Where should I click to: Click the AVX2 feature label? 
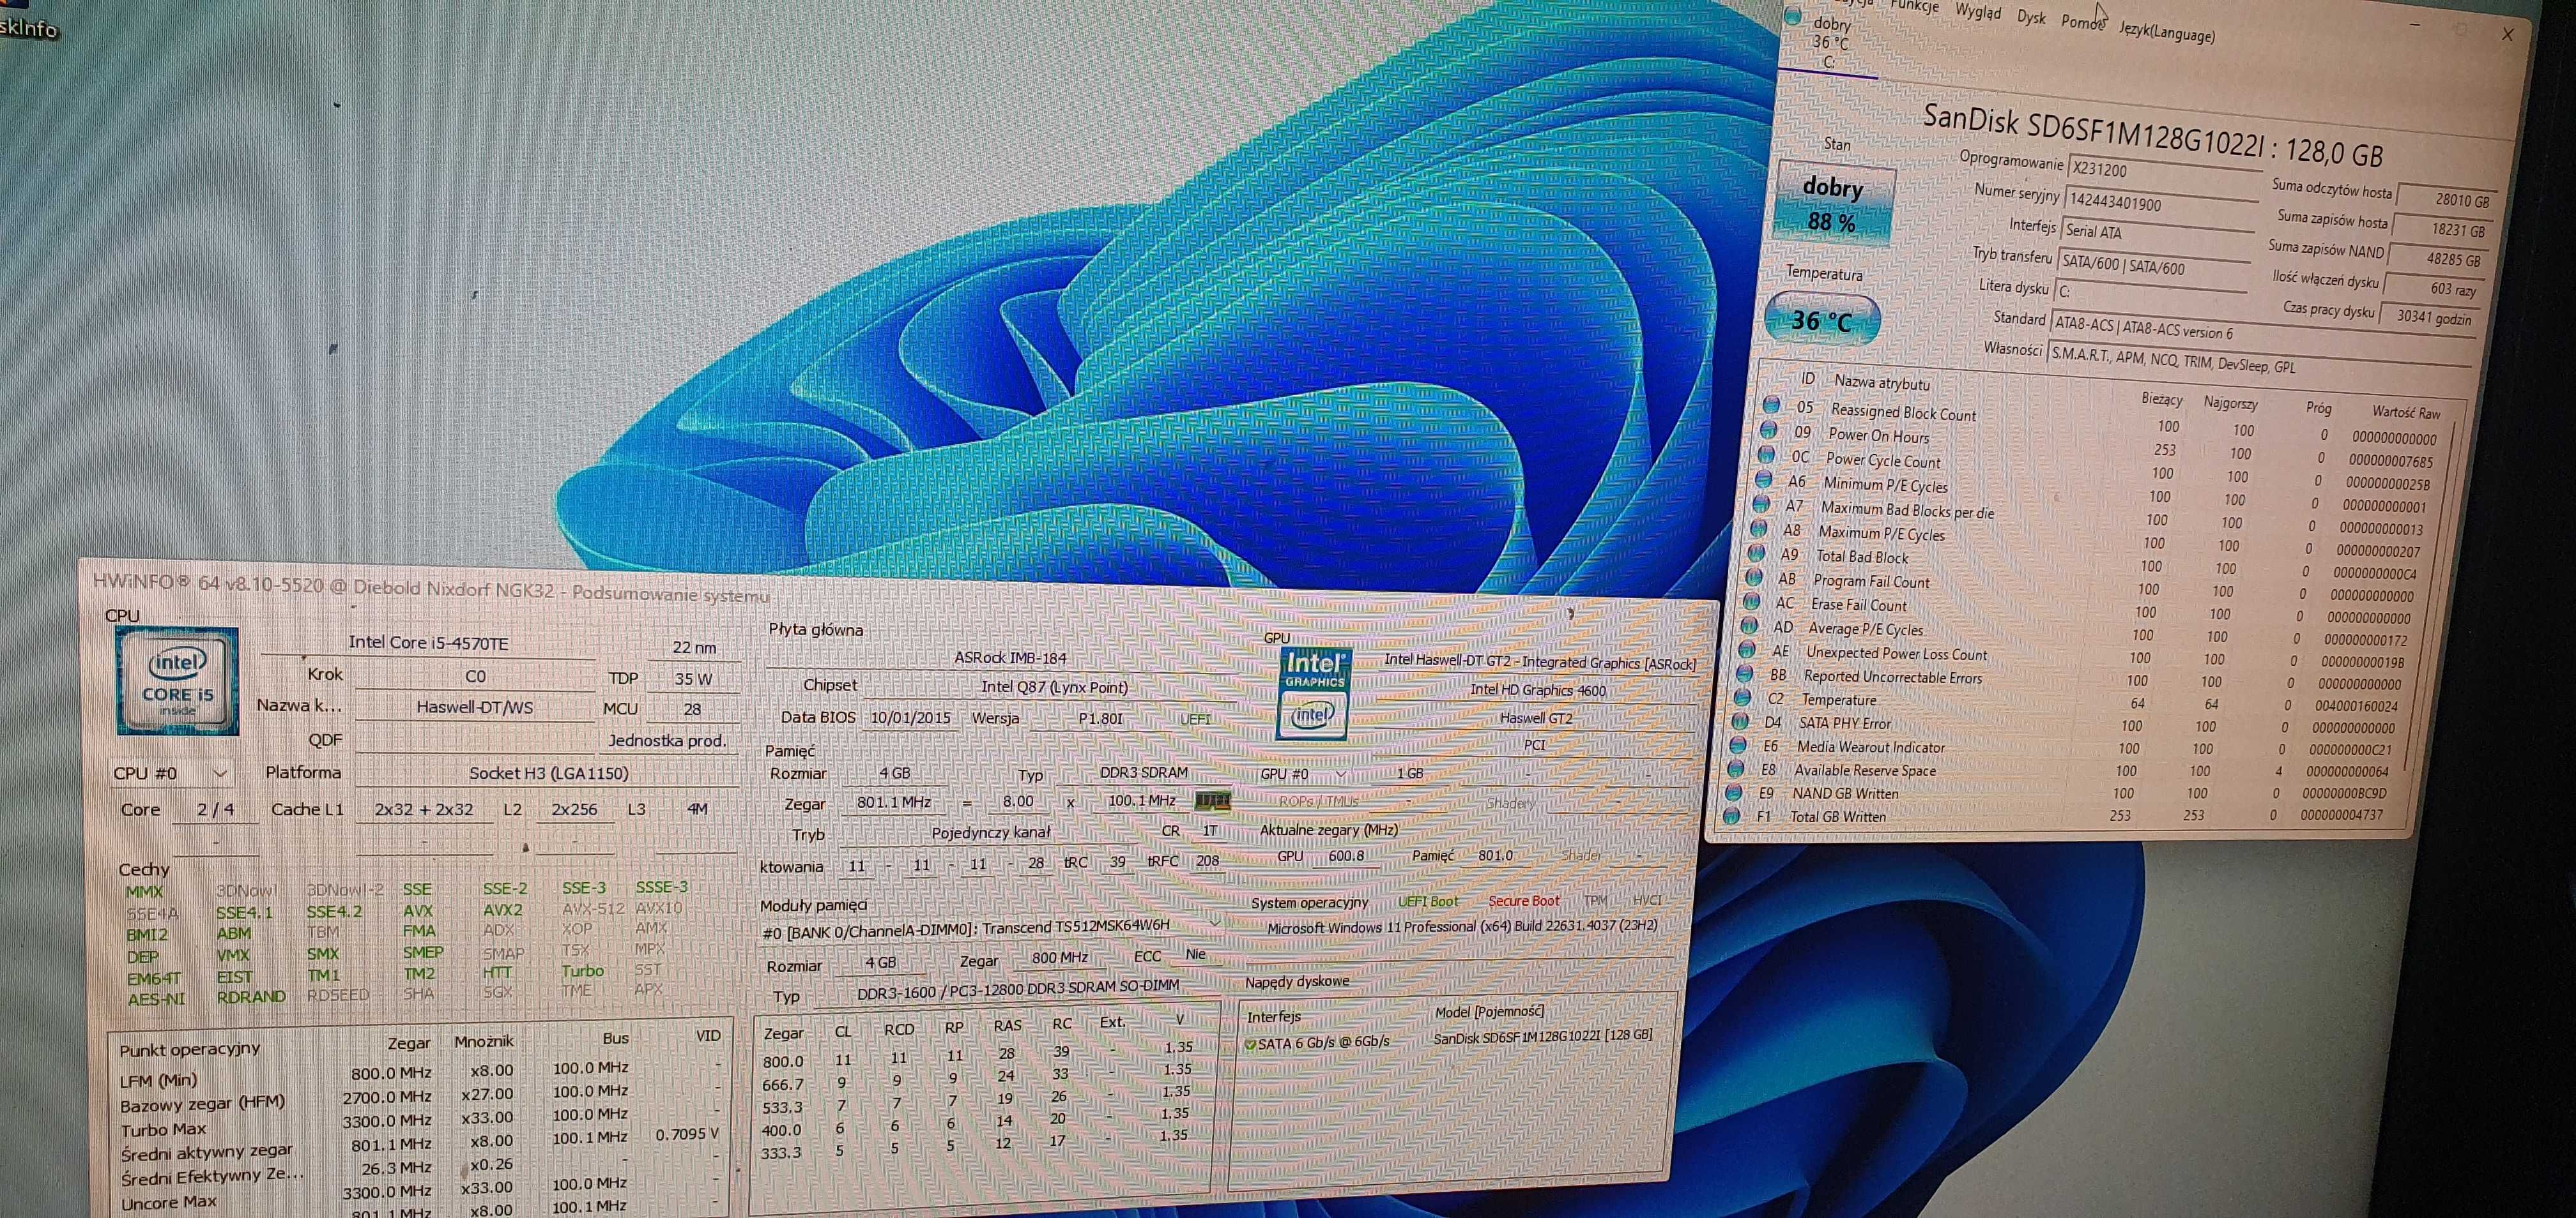[x=502, y=910]
